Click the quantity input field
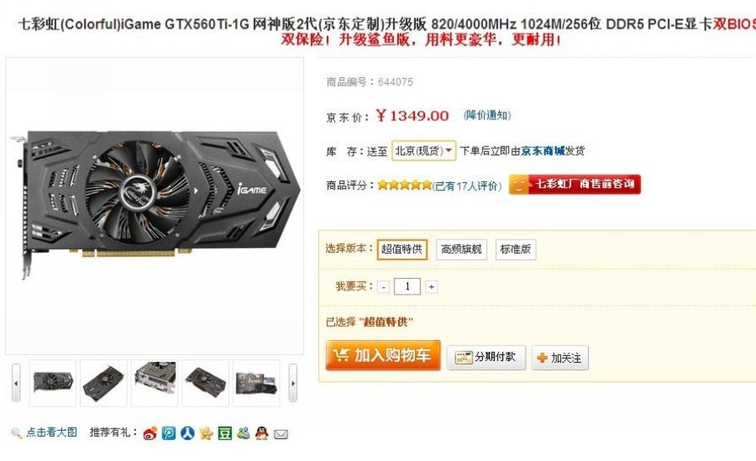756x461 pixels. point(407,286)
